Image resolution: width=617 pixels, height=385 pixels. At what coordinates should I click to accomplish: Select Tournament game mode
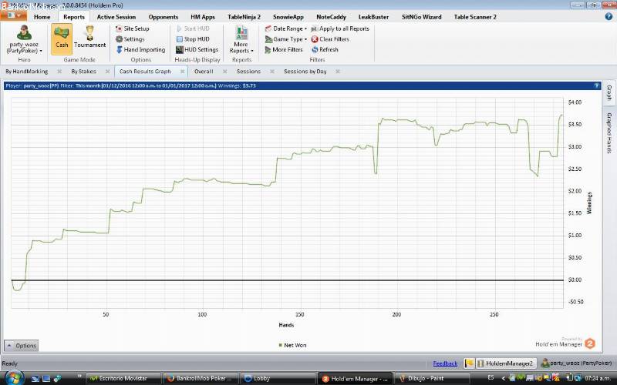pyautogui.click(x=89, y=38)
